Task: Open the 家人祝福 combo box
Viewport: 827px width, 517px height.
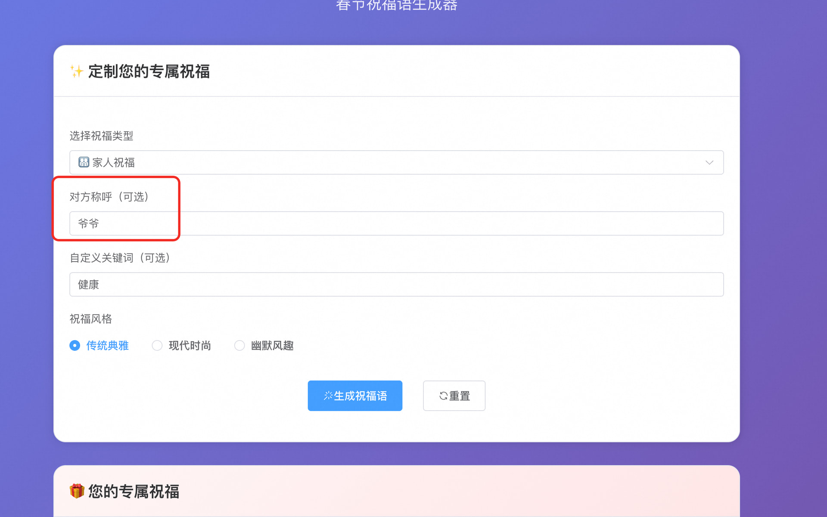Action: click(396, 162)
